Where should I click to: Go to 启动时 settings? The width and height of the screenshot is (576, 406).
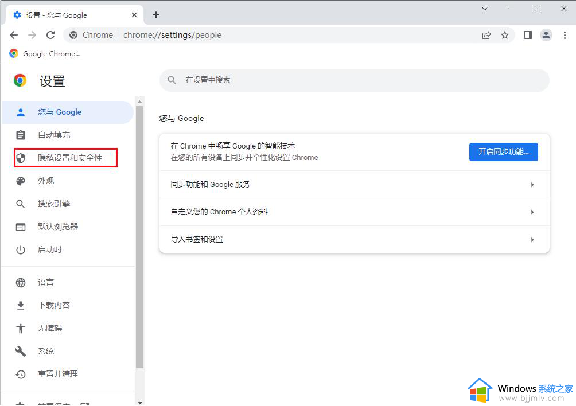68,249
